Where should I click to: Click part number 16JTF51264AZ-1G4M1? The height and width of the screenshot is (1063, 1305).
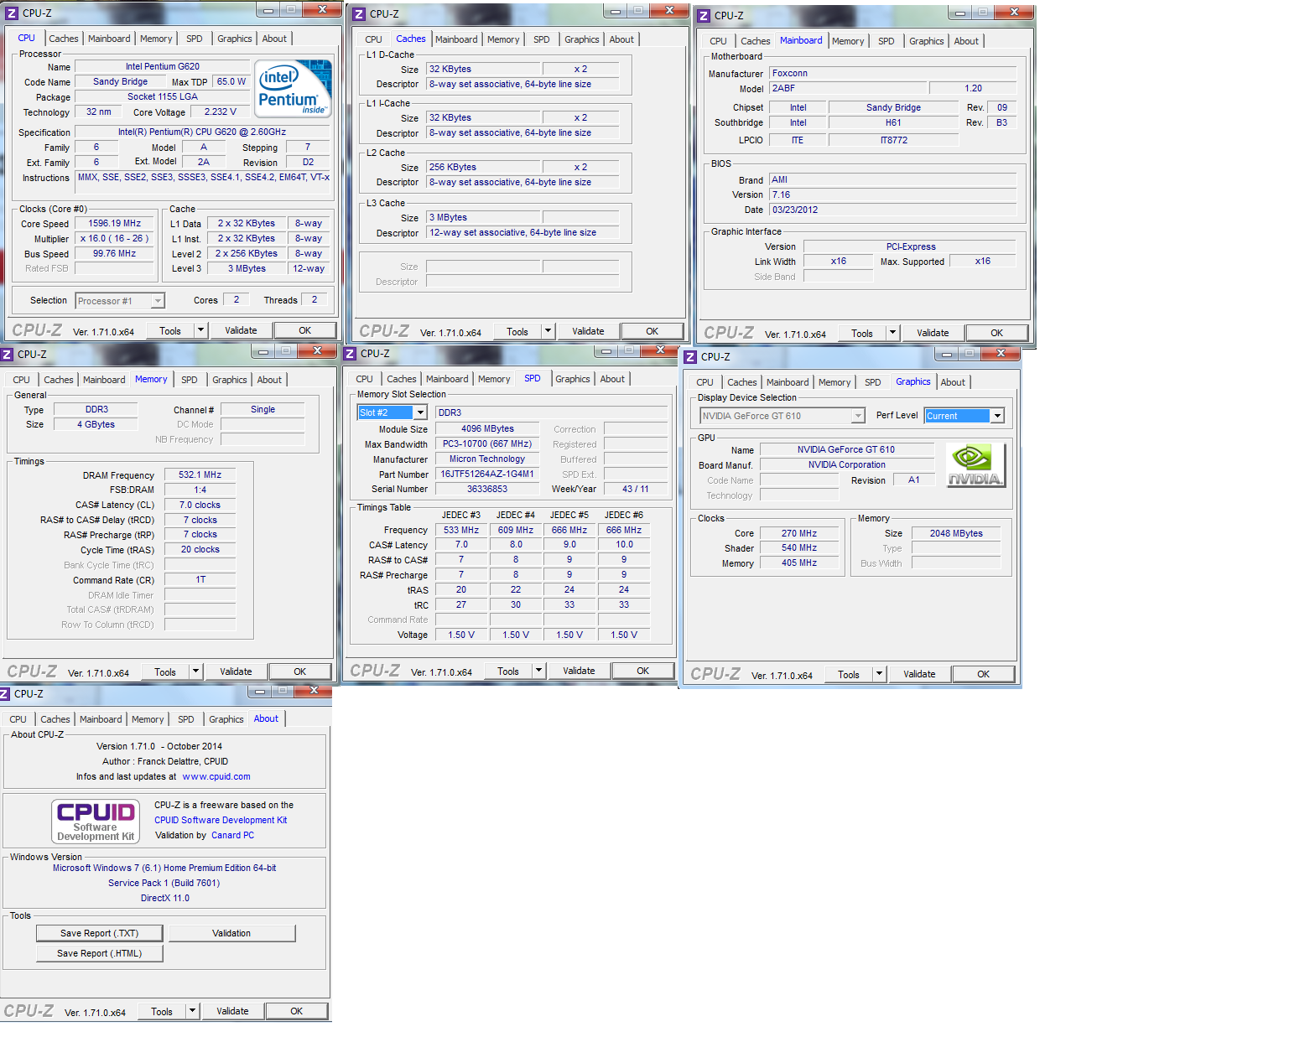point(487,474)
